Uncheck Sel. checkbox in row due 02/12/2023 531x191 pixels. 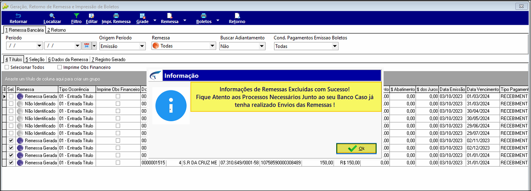11,148
